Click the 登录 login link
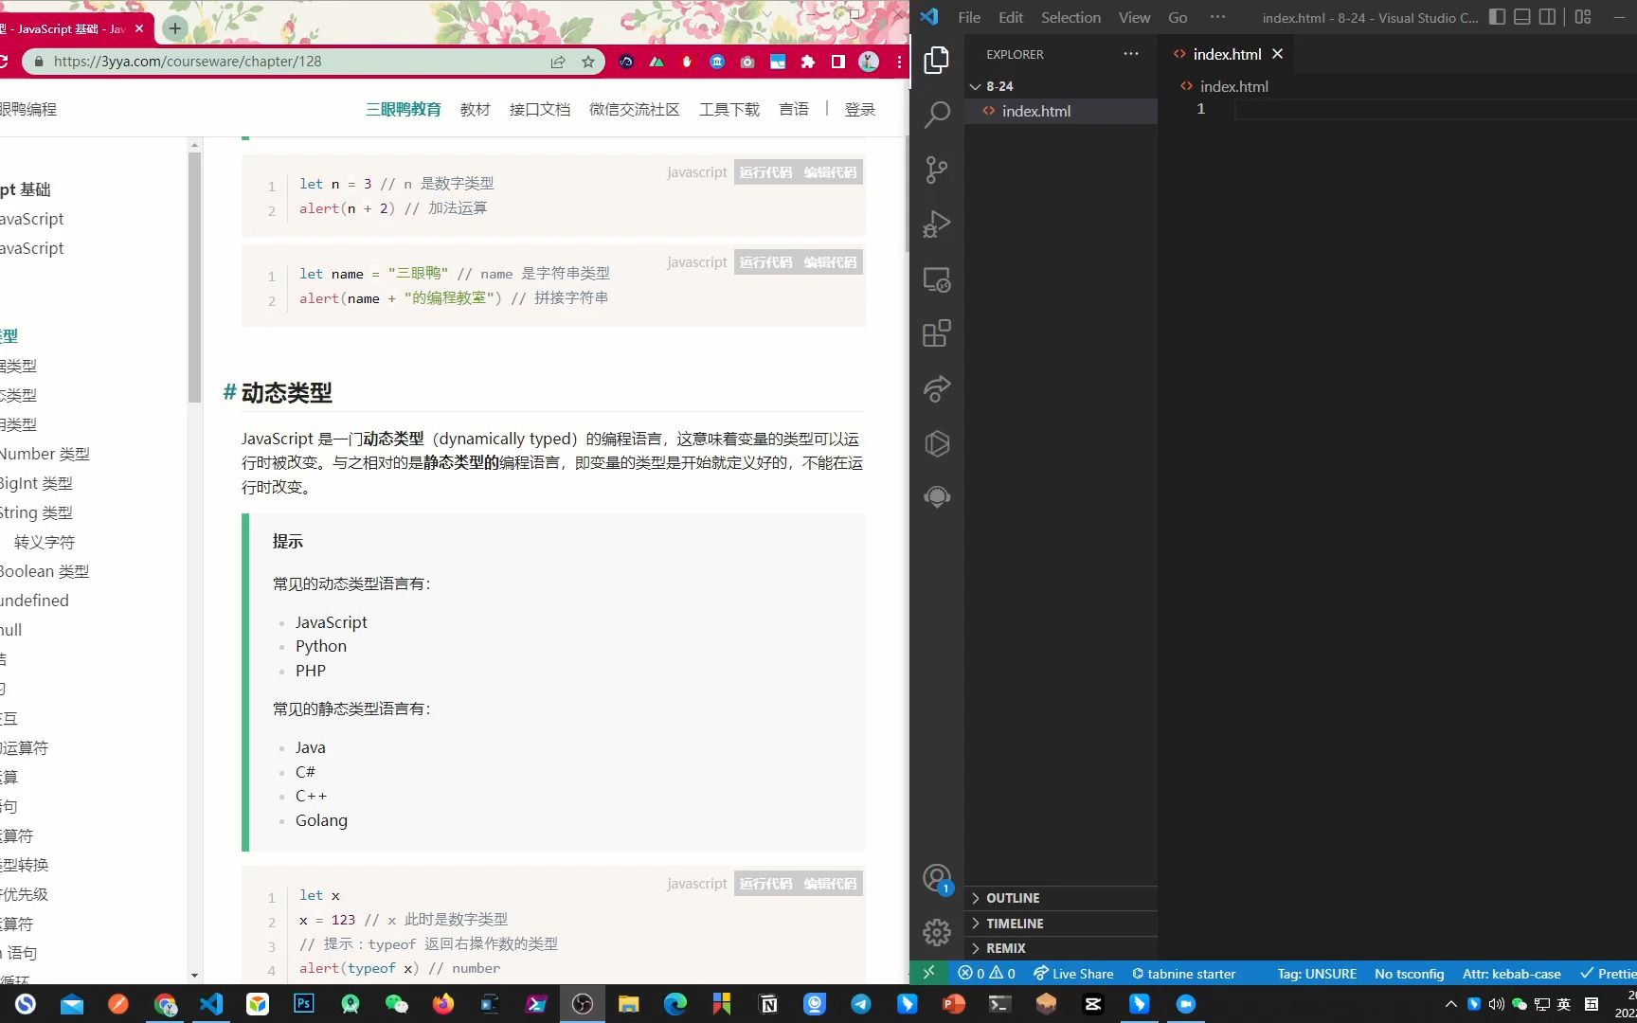Image resolution: width=1637 pixels, height=1023 pixels. (859, 109)
